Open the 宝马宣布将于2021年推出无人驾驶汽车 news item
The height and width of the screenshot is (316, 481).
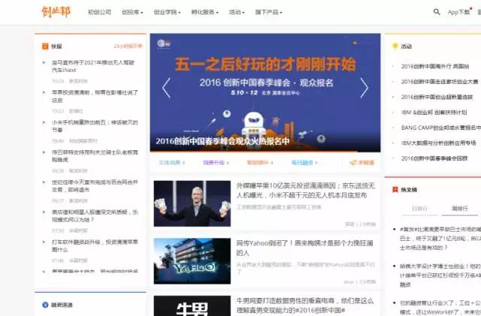pos(93,66)
